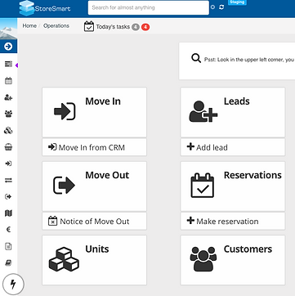Open the euro finance icon in sidebar
This screenshot has height=296, width=295.
[8, 230]
